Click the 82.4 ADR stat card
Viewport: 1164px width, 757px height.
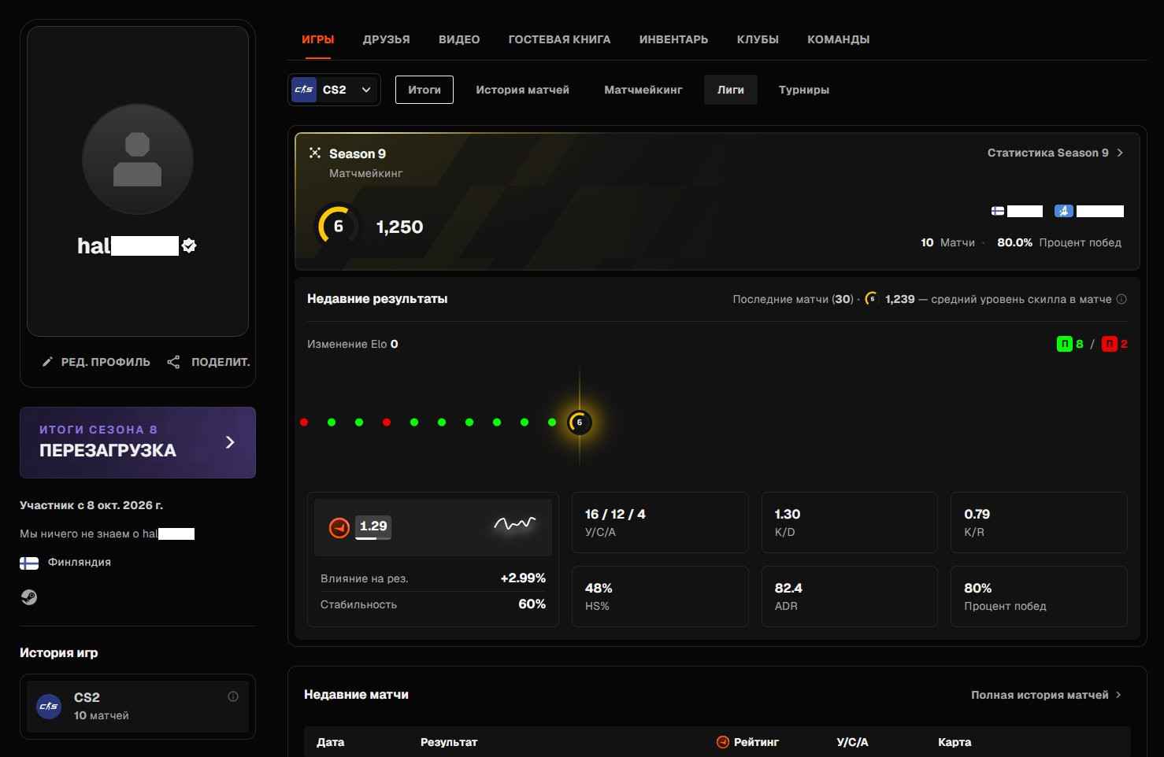849,596
